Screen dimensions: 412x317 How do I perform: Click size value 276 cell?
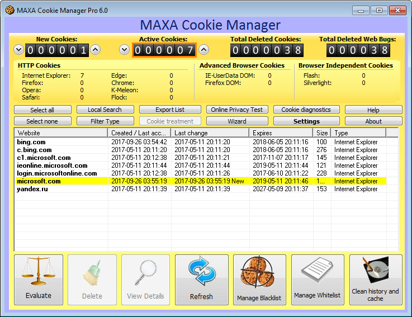(321, 150)
